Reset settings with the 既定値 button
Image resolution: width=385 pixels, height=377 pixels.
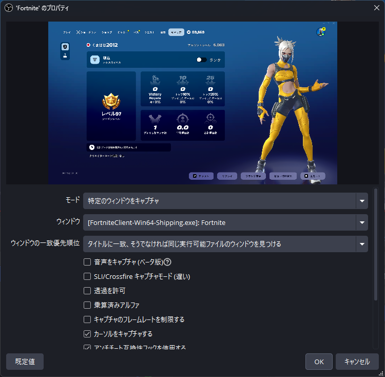pos(25,362)
